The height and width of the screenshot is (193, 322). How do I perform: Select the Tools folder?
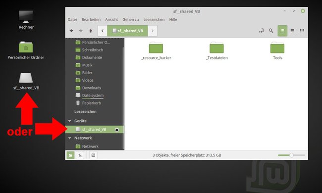click(x=277, y=51)
